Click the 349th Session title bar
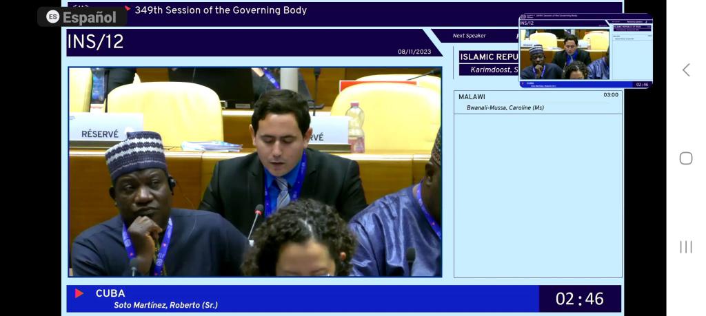 (x=221, y=10)
